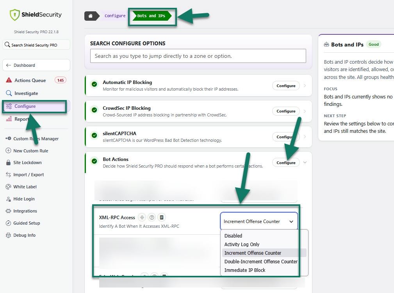The image size is (394, 293).
Task: Click Configure for CrowdSec IP Blocking
Action: [286, 111]
